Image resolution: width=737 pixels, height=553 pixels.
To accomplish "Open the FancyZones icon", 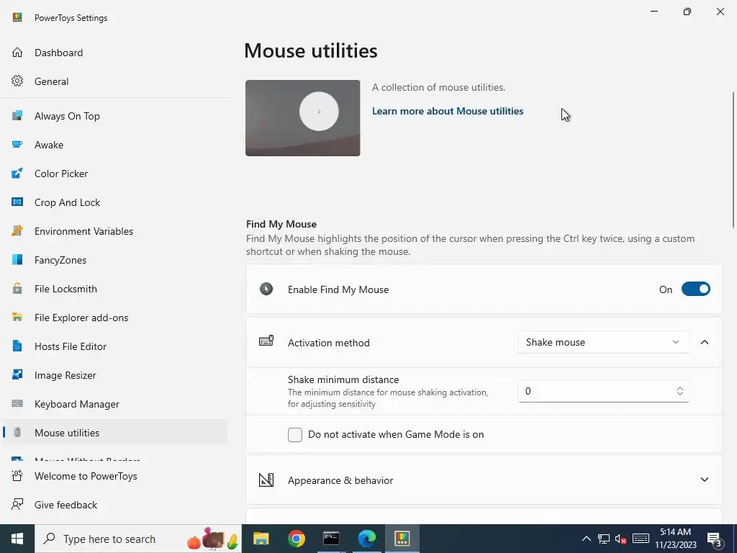I will click(17, 259).
